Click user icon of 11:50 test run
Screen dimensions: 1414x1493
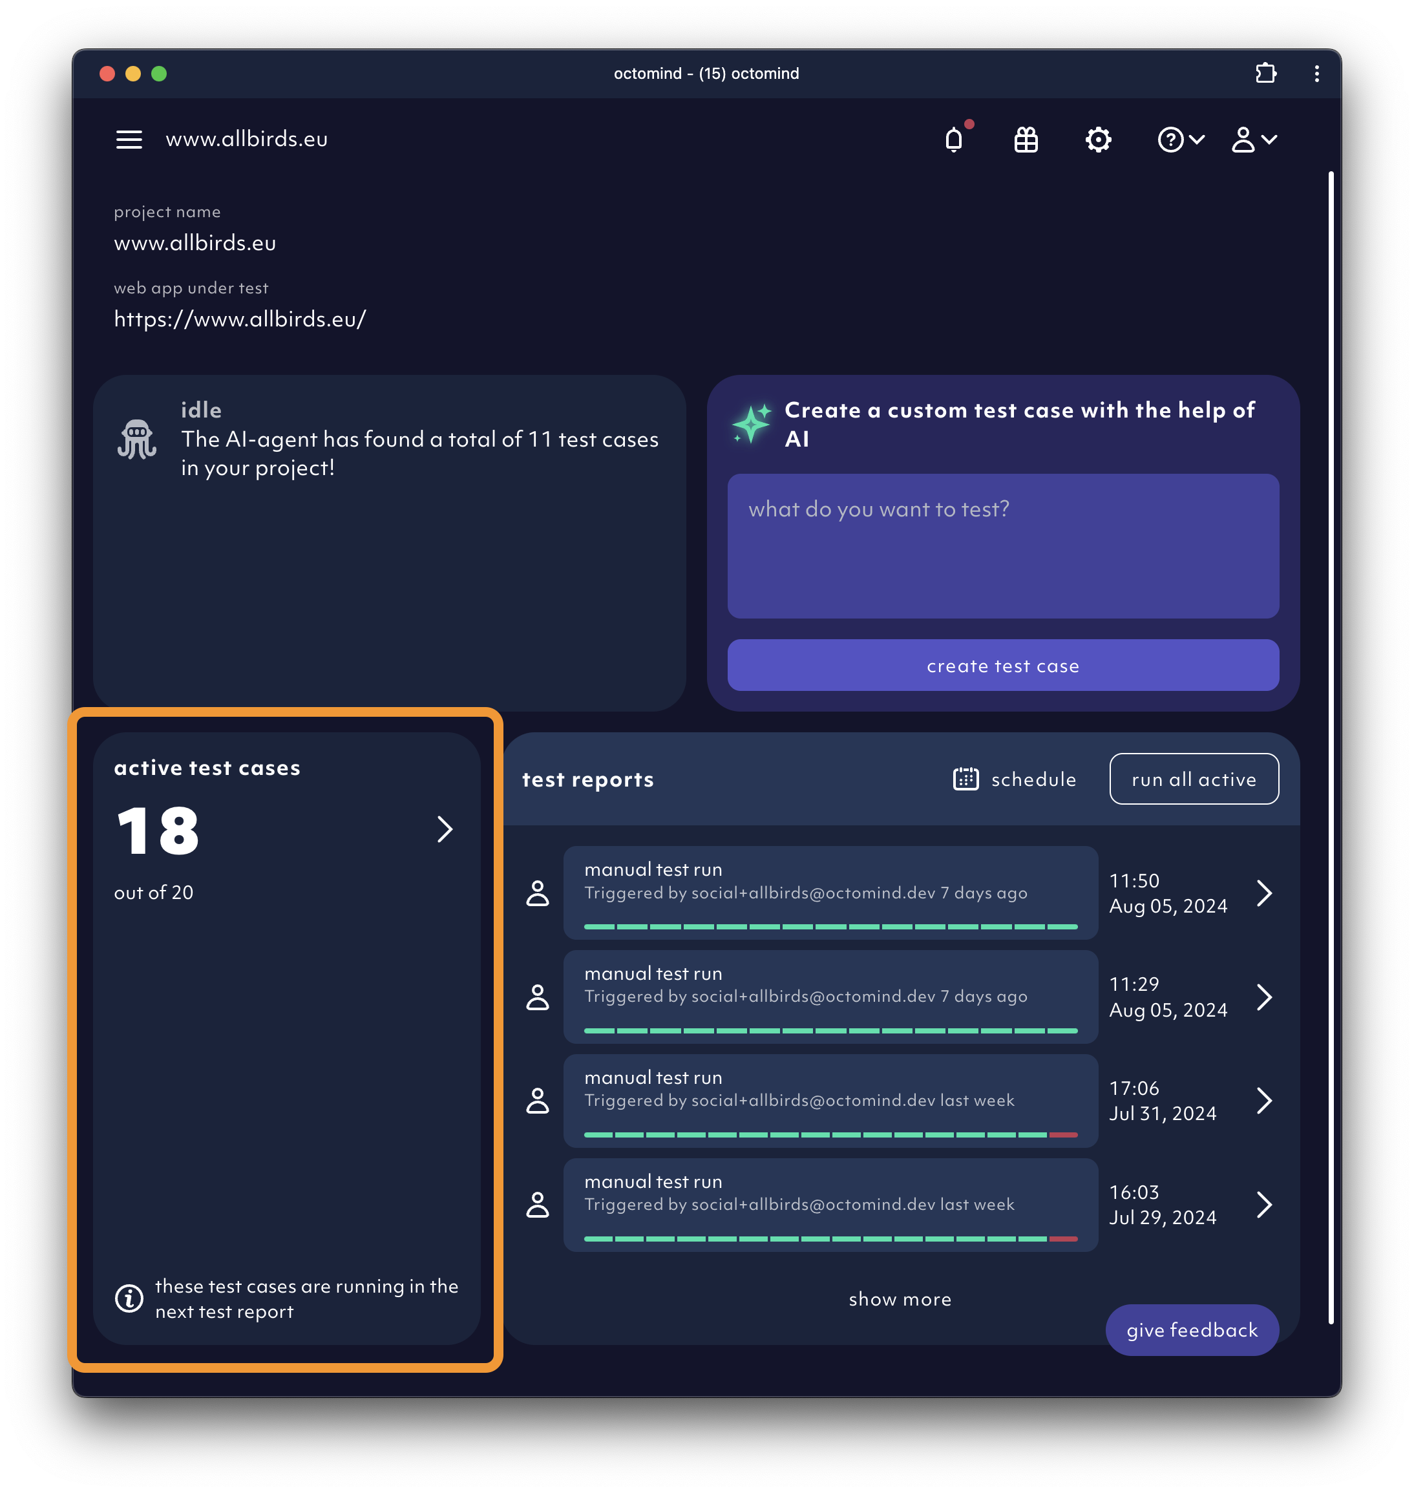[538, 893]
